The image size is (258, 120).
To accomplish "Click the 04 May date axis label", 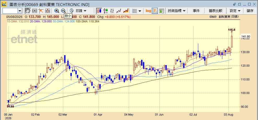I will pyautogui.click(x=129, y=115).
